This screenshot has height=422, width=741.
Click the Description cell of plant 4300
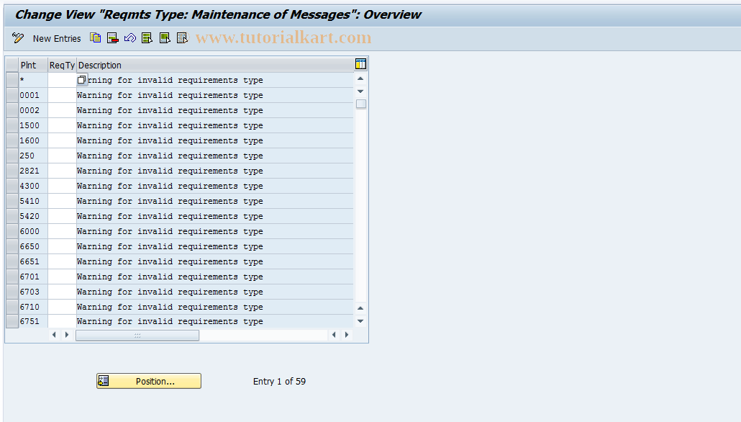pyautogui.click(x=201, y=185)
